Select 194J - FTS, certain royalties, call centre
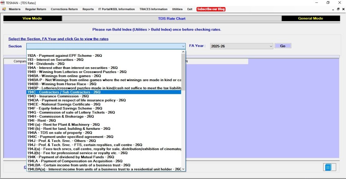This screenshot has height=179, width=346. 104,145
